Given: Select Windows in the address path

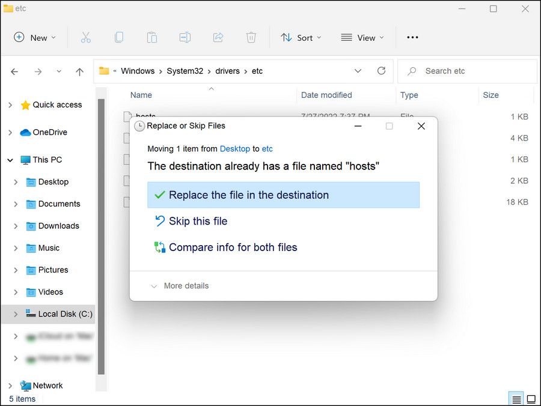Looking at the screenshot, I should [x=138, y=71].
